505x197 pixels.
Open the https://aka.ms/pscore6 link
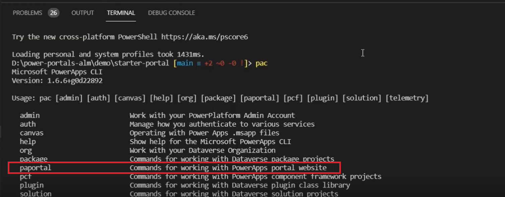click(x=205, y=37)
